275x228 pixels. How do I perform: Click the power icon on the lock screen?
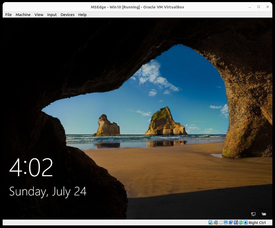264,214
